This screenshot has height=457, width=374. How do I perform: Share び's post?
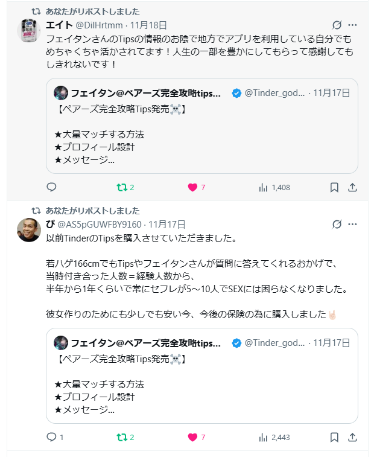click(353, 437)
